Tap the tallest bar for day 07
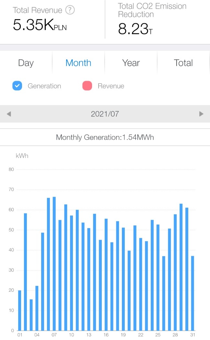 click(54, 264)
